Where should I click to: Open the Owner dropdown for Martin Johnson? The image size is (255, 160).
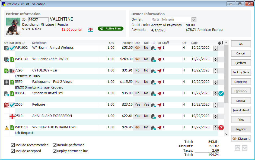(x=193, y=19)
